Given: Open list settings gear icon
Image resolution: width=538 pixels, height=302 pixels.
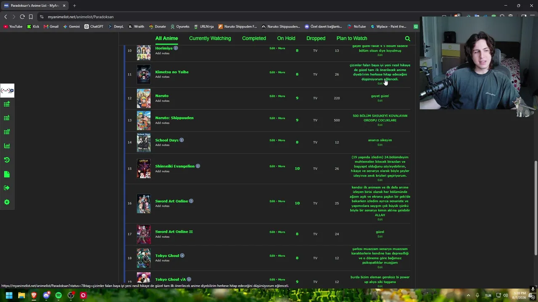Looking at the screenshot, I should (7, 202).
